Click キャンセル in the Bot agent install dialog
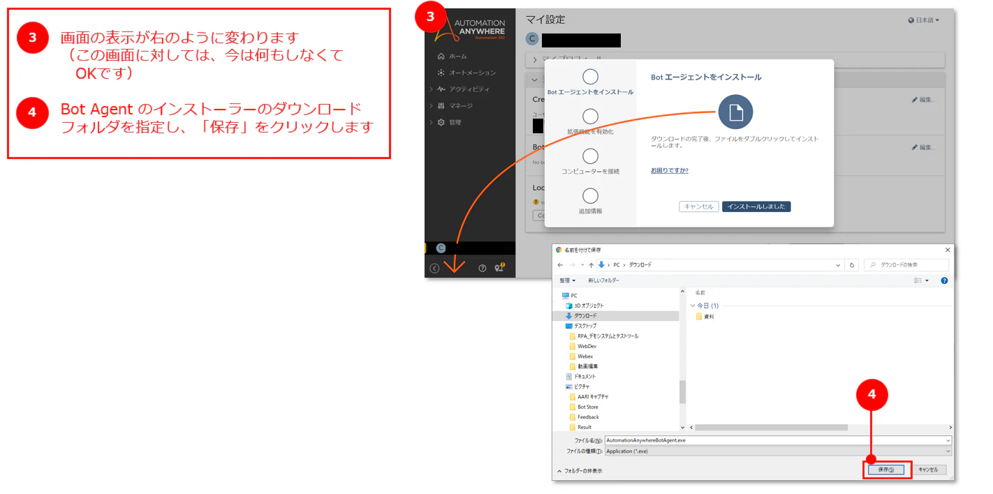 point(698,207)
